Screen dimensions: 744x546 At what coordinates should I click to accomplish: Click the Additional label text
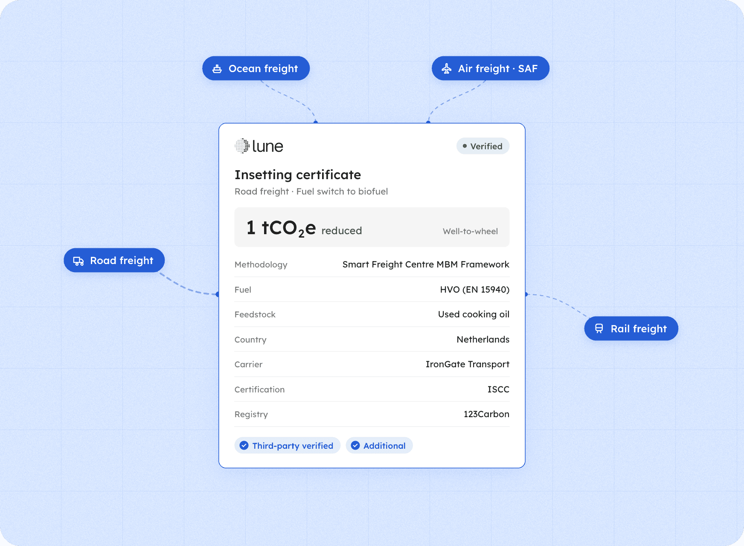(x=384, y=446)
